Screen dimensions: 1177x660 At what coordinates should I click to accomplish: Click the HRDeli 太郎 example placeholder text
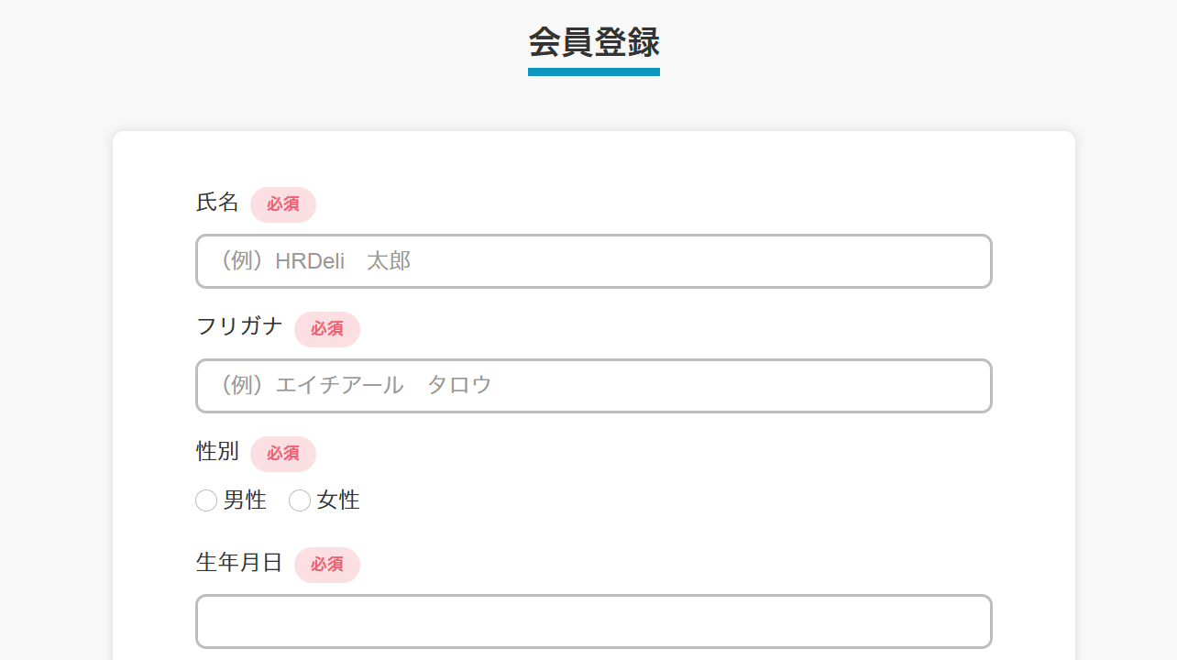(313, 261)
